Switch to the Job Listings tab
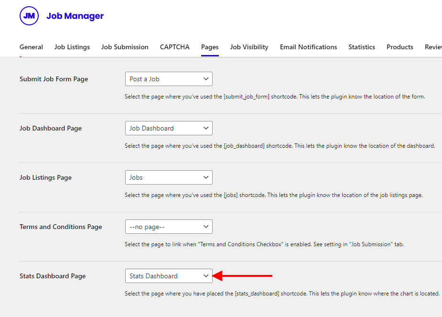Viewport: 442px width, 317px height. coord(72,47)
